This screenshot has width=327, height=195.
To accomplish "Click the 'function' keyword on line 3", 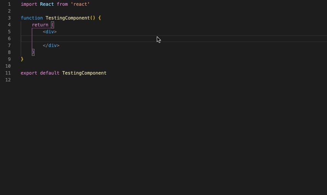I will (32, 18).
